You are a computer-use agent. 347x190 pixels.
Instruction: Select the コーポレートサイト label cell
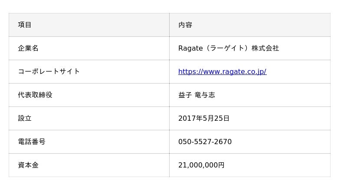coord(49,72)
